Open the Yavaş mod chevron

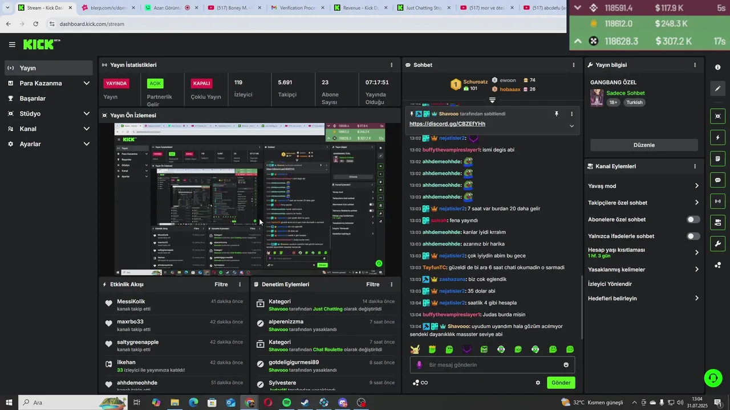click(696, 186)
